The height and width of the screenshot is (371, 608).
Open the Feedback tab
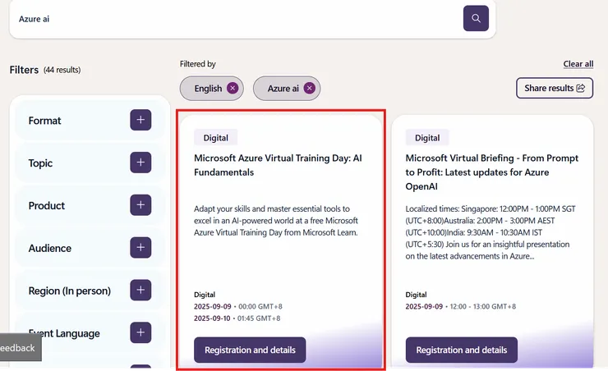20,348
